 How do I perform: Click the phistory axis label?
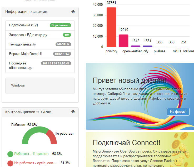[x=111, y=51]
